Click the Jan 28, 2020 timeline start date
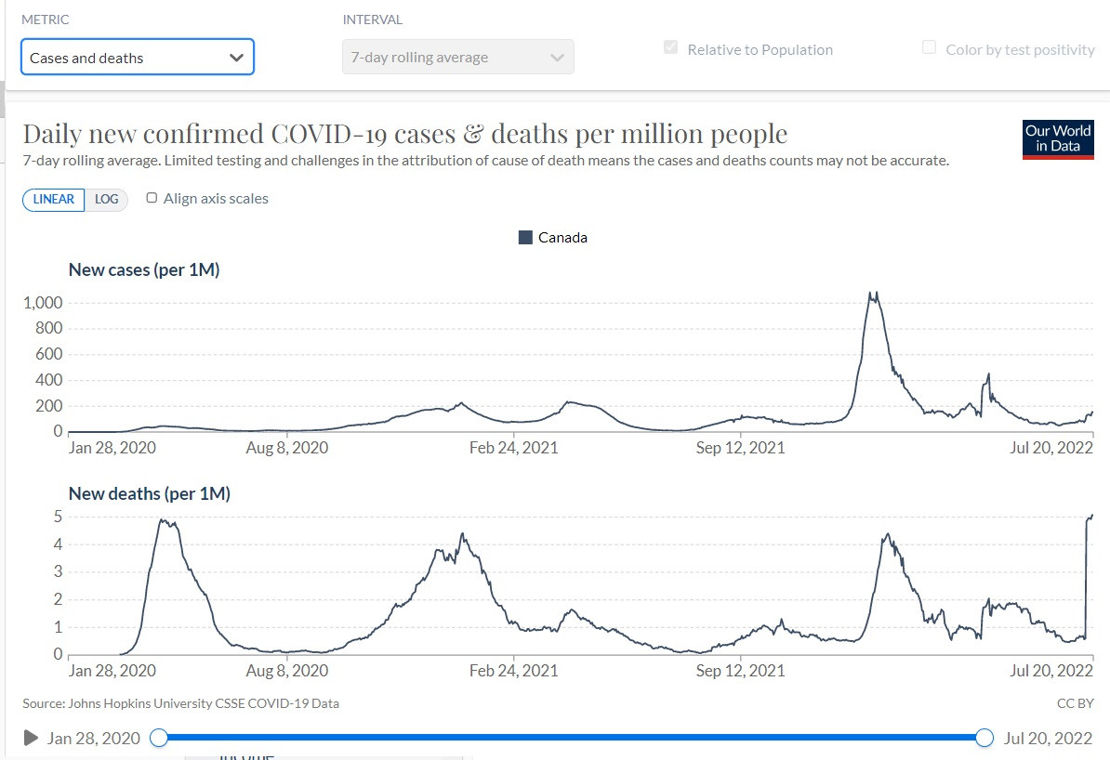1110x760 pixels. 94,739
